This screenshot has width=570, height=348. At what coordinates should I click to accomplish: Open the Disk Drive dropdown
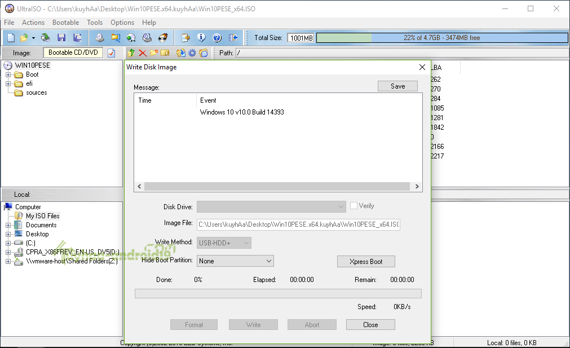tap(271, 207)
